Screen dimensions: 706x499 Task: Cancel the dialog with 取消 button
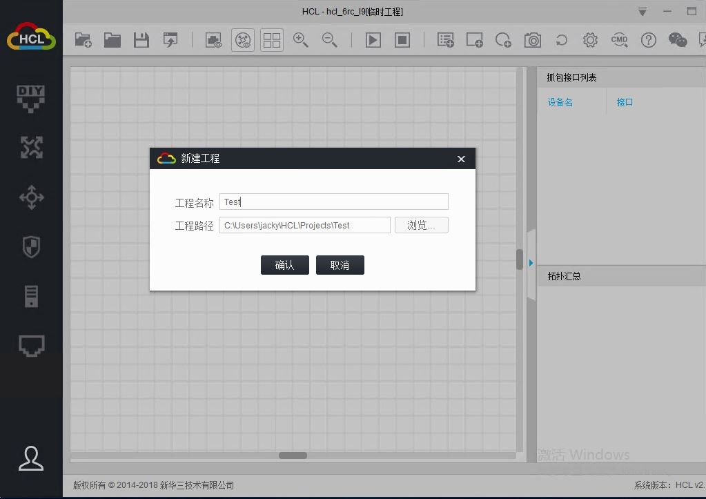click(x=340, y=265)
